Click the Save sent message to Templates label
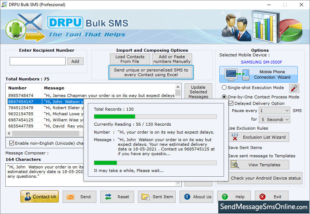This screenshot has height=214, width=310. 262,156
